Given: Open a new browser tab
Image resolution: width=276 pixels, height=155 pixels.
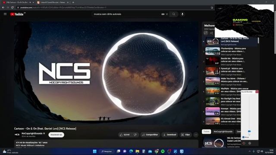Looking at the screenshot, I should coord(73,3).
